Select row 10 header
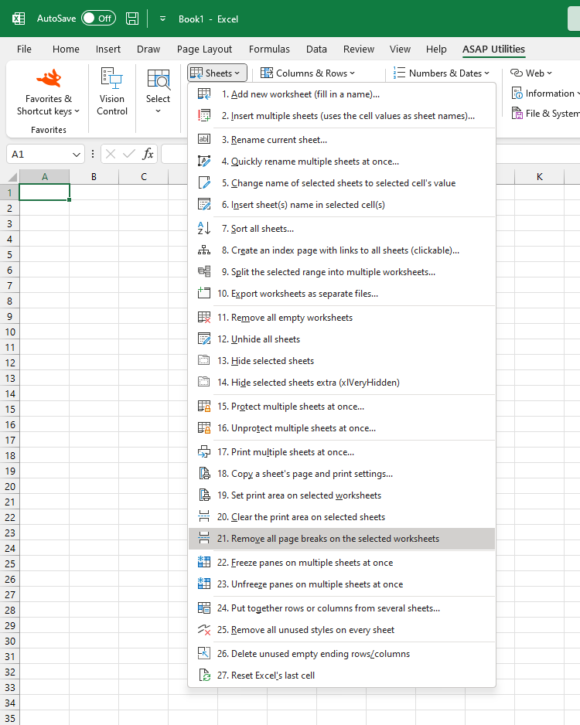 [x=10, y=332]
